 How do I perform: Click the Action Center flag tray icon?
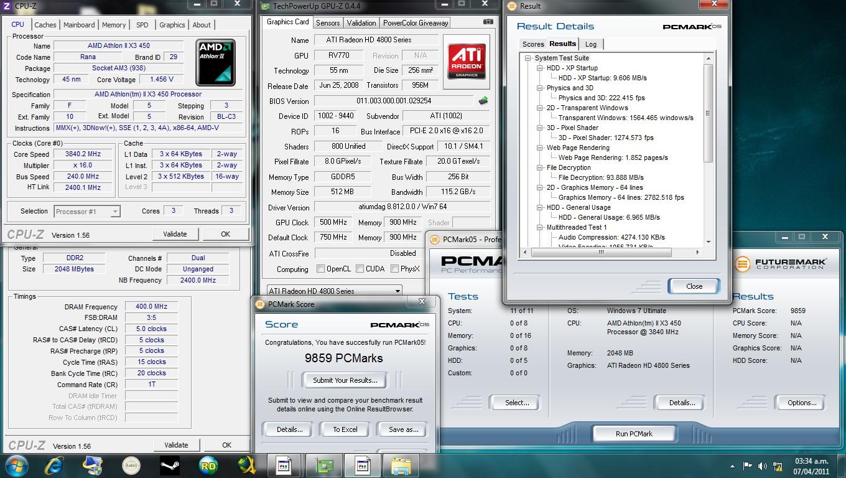tap(748, 466)
